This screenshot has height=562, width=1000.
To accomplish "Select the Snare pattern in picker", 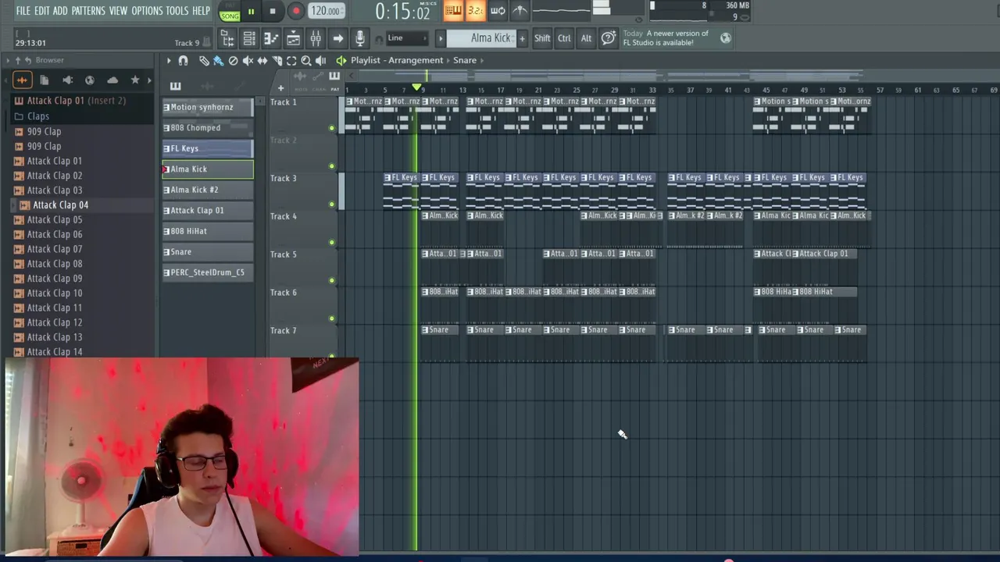I will [208, 252].
